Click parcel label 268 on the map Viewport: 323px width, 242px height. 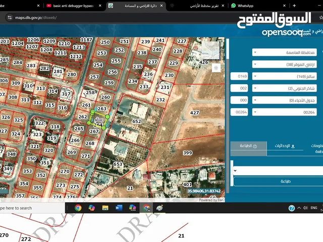[90, 143]
